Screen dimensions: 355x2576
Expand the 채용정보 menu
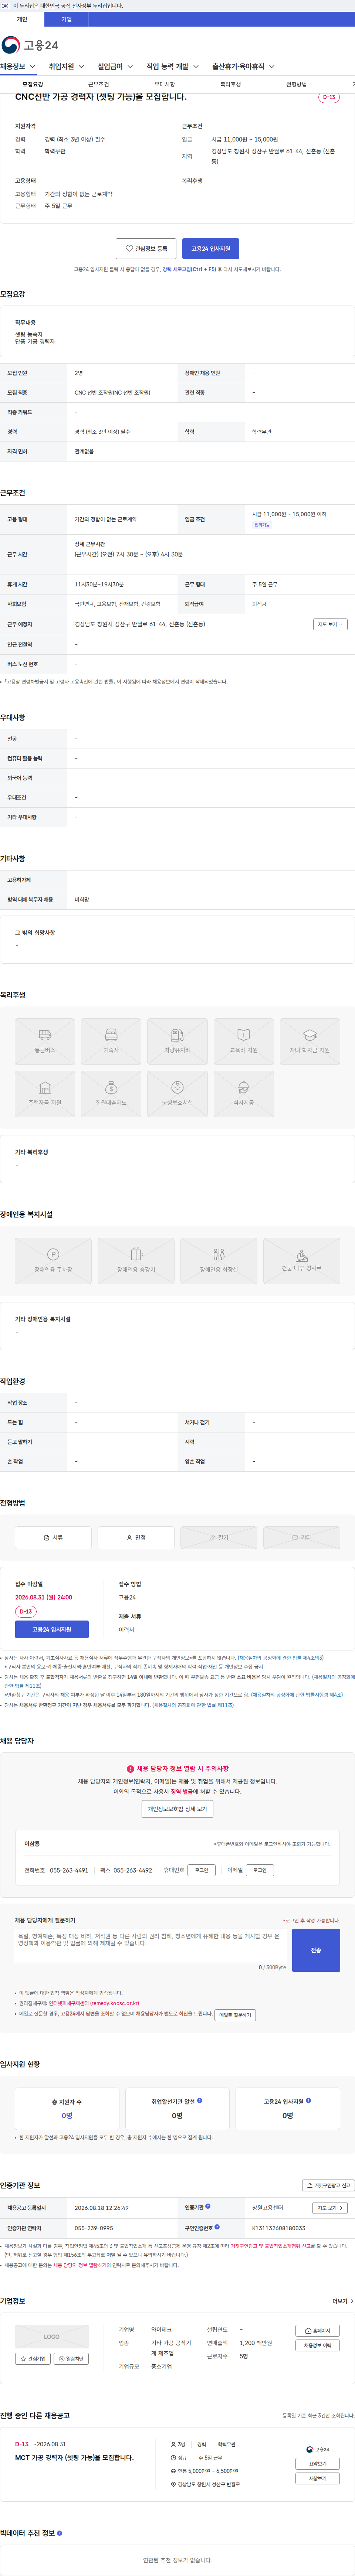coord(18,67)
